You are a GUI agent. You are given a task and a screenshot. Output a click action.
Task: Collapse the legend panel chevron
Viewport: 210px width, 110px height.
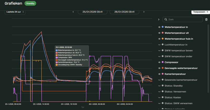pos(159,20)
